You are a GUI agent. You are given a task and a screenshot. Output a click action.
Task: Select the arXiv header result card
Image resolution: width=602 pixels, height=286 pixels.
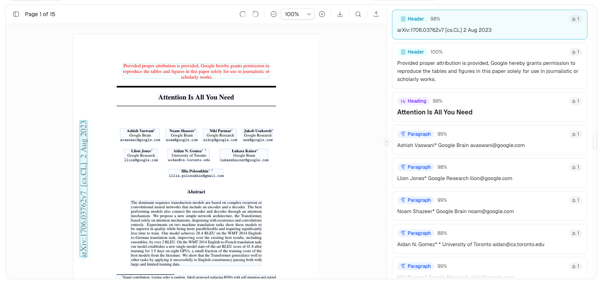pyautogui.click(x=489, y=25)
